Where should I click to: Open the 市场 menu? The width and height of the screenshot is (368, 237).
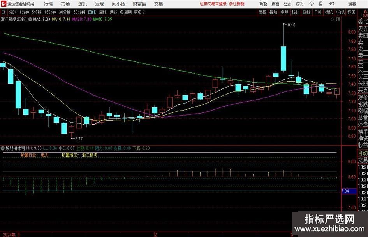(65, 4)
